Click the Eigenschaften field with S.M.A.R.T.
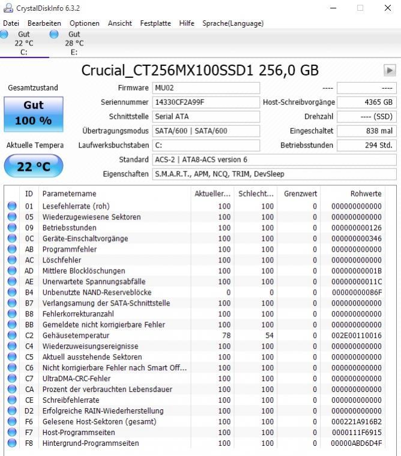 (274, 174)
